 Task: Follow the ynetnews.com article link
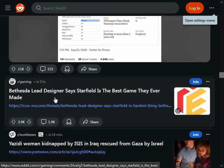pos(57,152)
